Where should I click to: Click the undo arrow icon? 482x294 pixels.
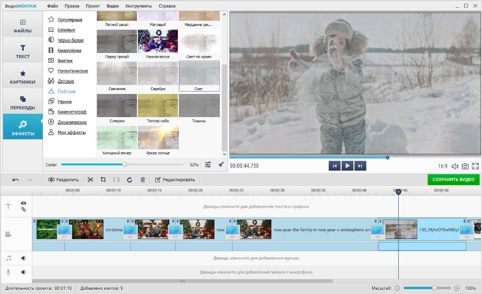pyautogui.click(x=15, y=180)
